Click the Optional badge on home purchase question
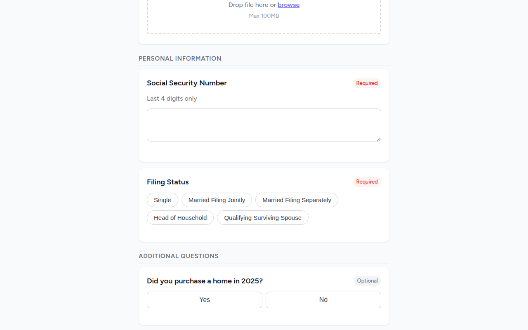 tap(367, 280)
